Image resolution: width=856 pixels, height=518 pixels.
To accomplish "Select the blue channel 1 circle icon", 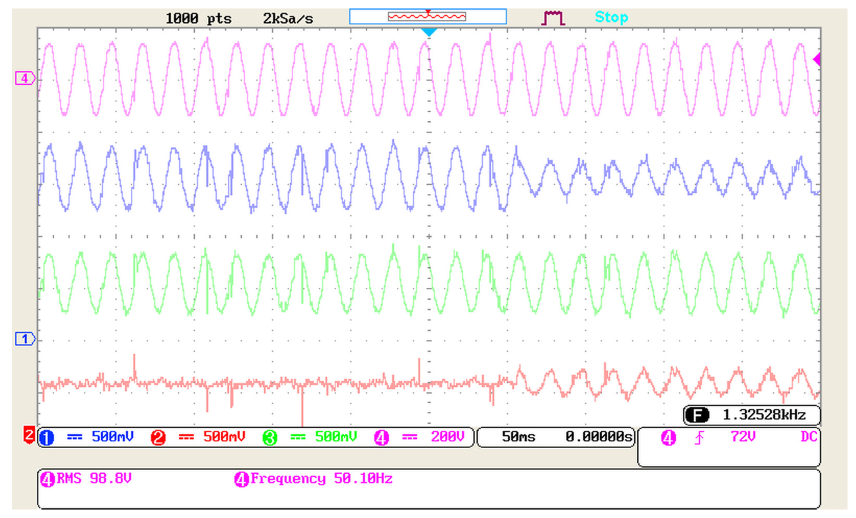I will pyautogui.click(x=47, y=438).
